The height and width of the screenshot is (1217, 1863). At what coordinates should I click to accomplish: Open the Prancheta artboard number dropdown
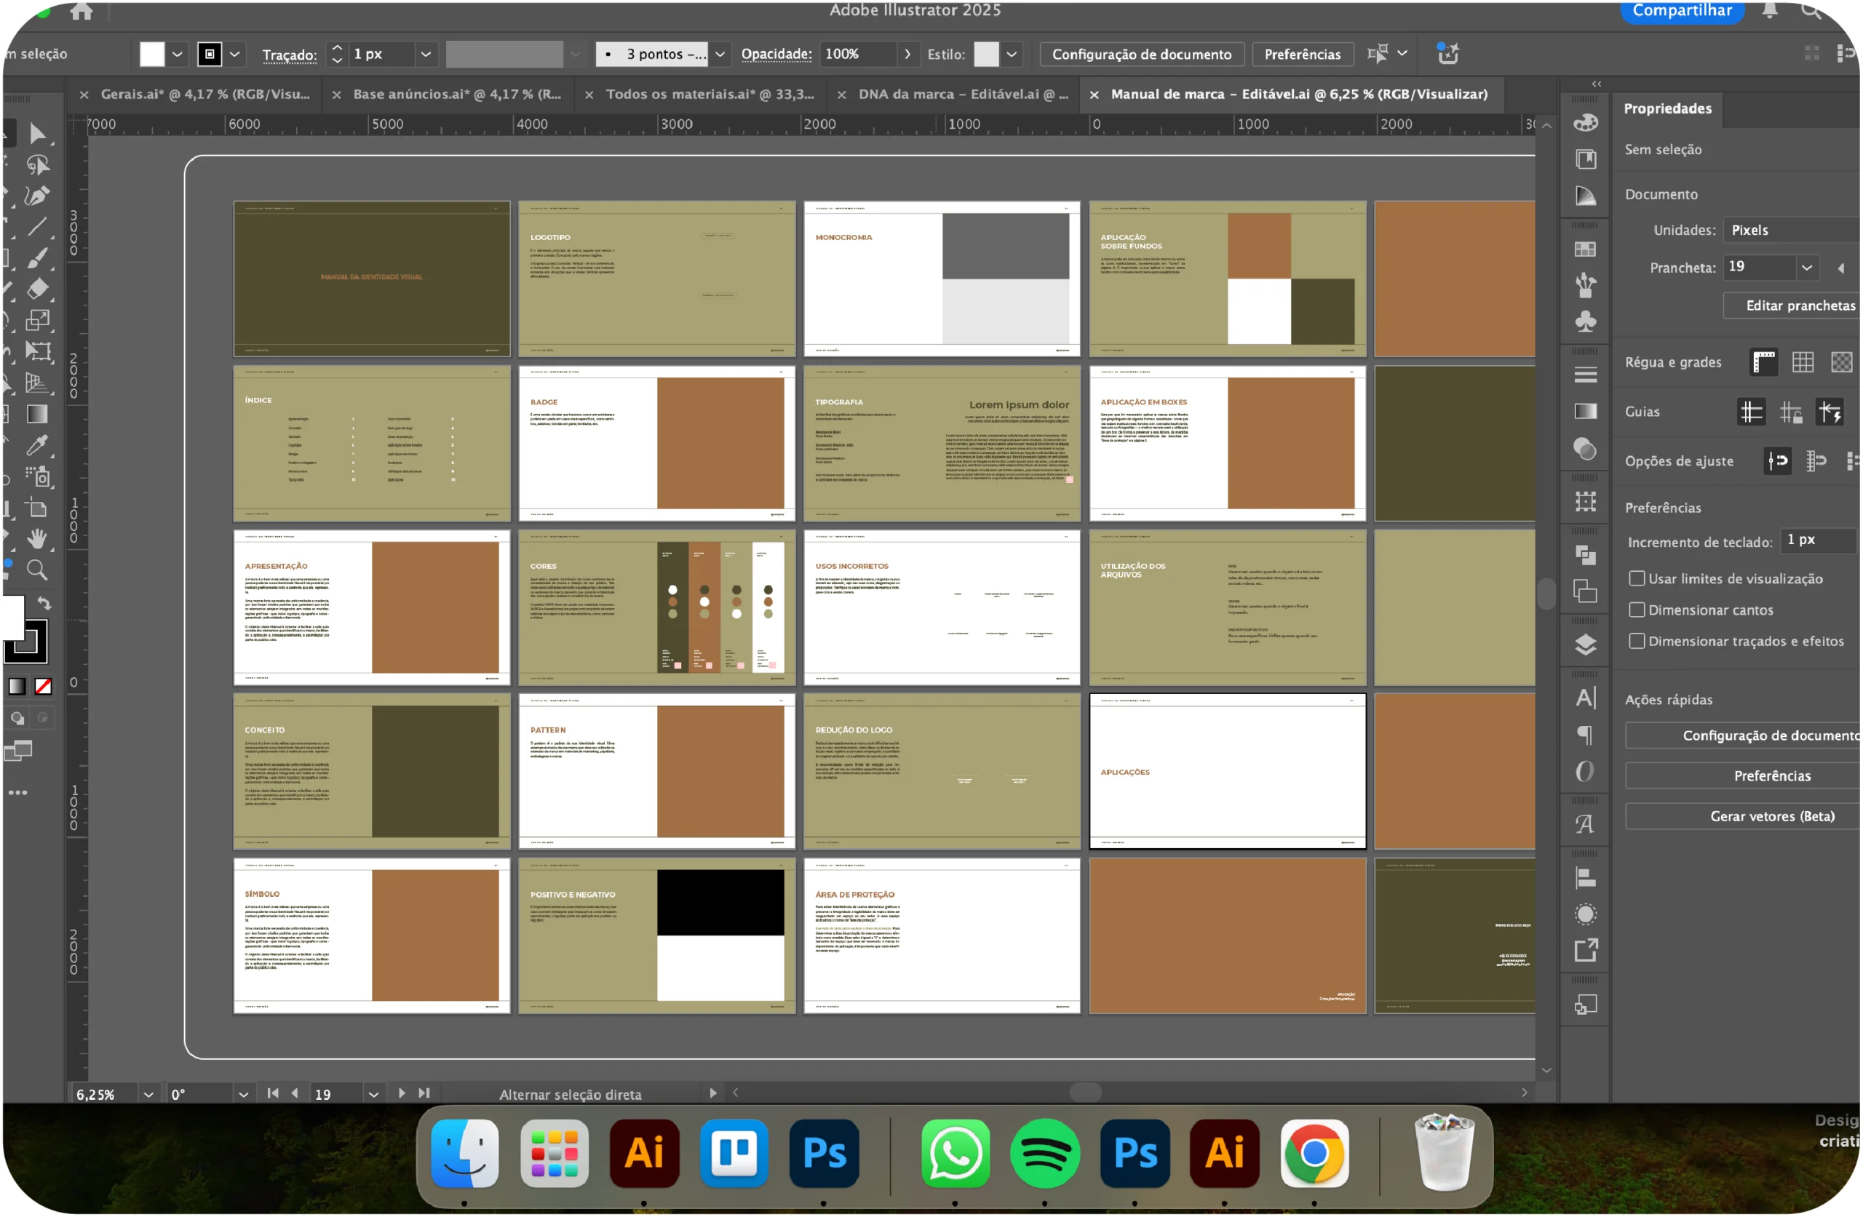(1807, 268)
